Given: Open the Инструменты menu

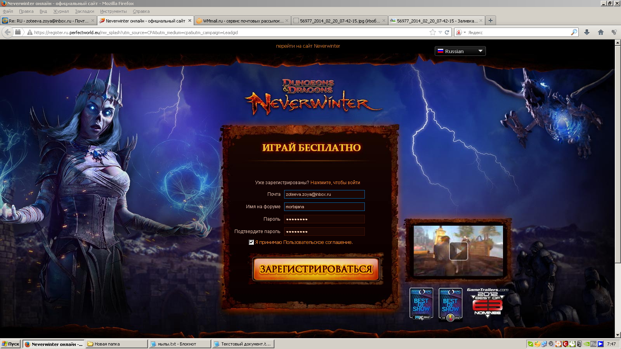Looking at the screenshot, I should (x=113, y=11).
